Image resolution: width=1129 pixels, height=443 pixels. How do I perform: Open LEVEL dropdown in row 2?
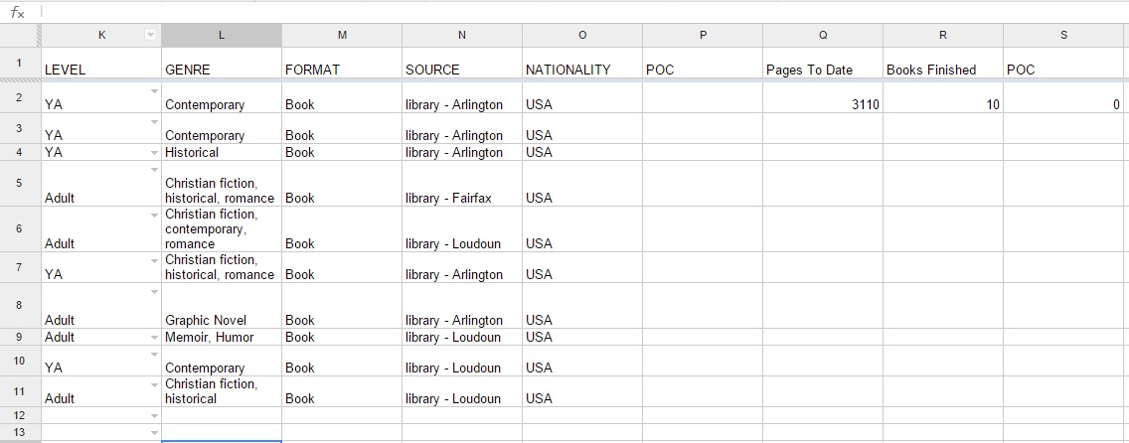pyautogui.click(x=154, y=91)
